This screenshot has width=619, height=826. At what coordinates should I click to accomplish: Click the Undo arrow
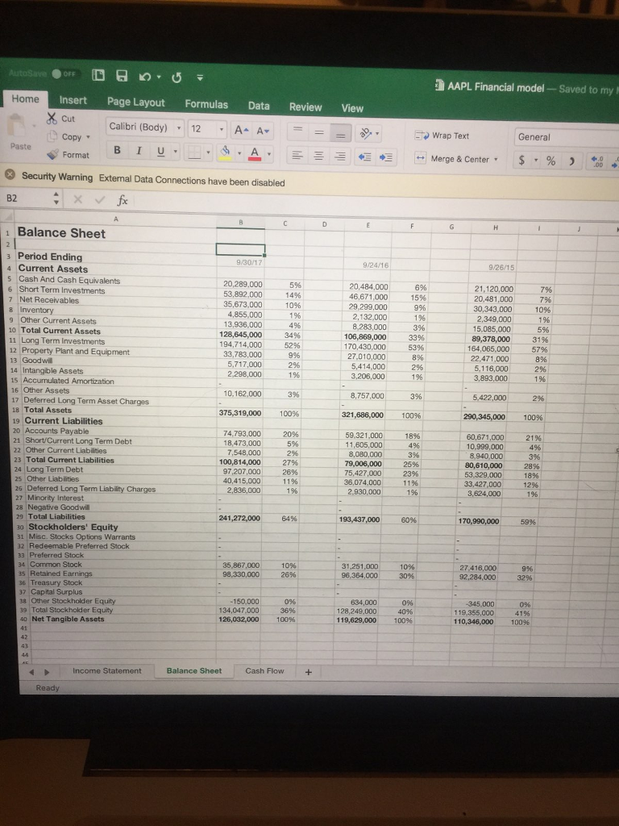click(x=145, y=77)
